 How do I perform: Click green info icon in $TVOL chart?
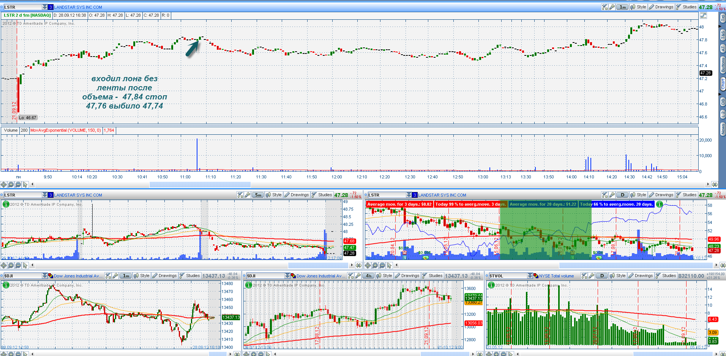click(491, 285)
